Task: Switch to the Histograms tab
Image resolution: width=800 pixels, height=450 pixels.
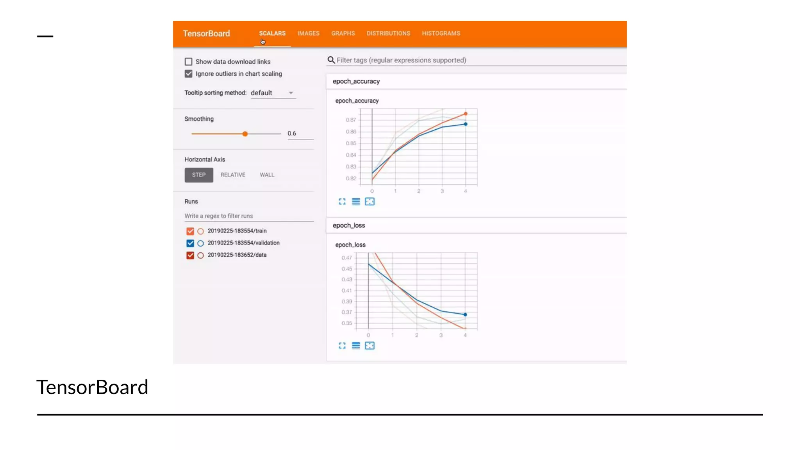Action: point(441,34)
